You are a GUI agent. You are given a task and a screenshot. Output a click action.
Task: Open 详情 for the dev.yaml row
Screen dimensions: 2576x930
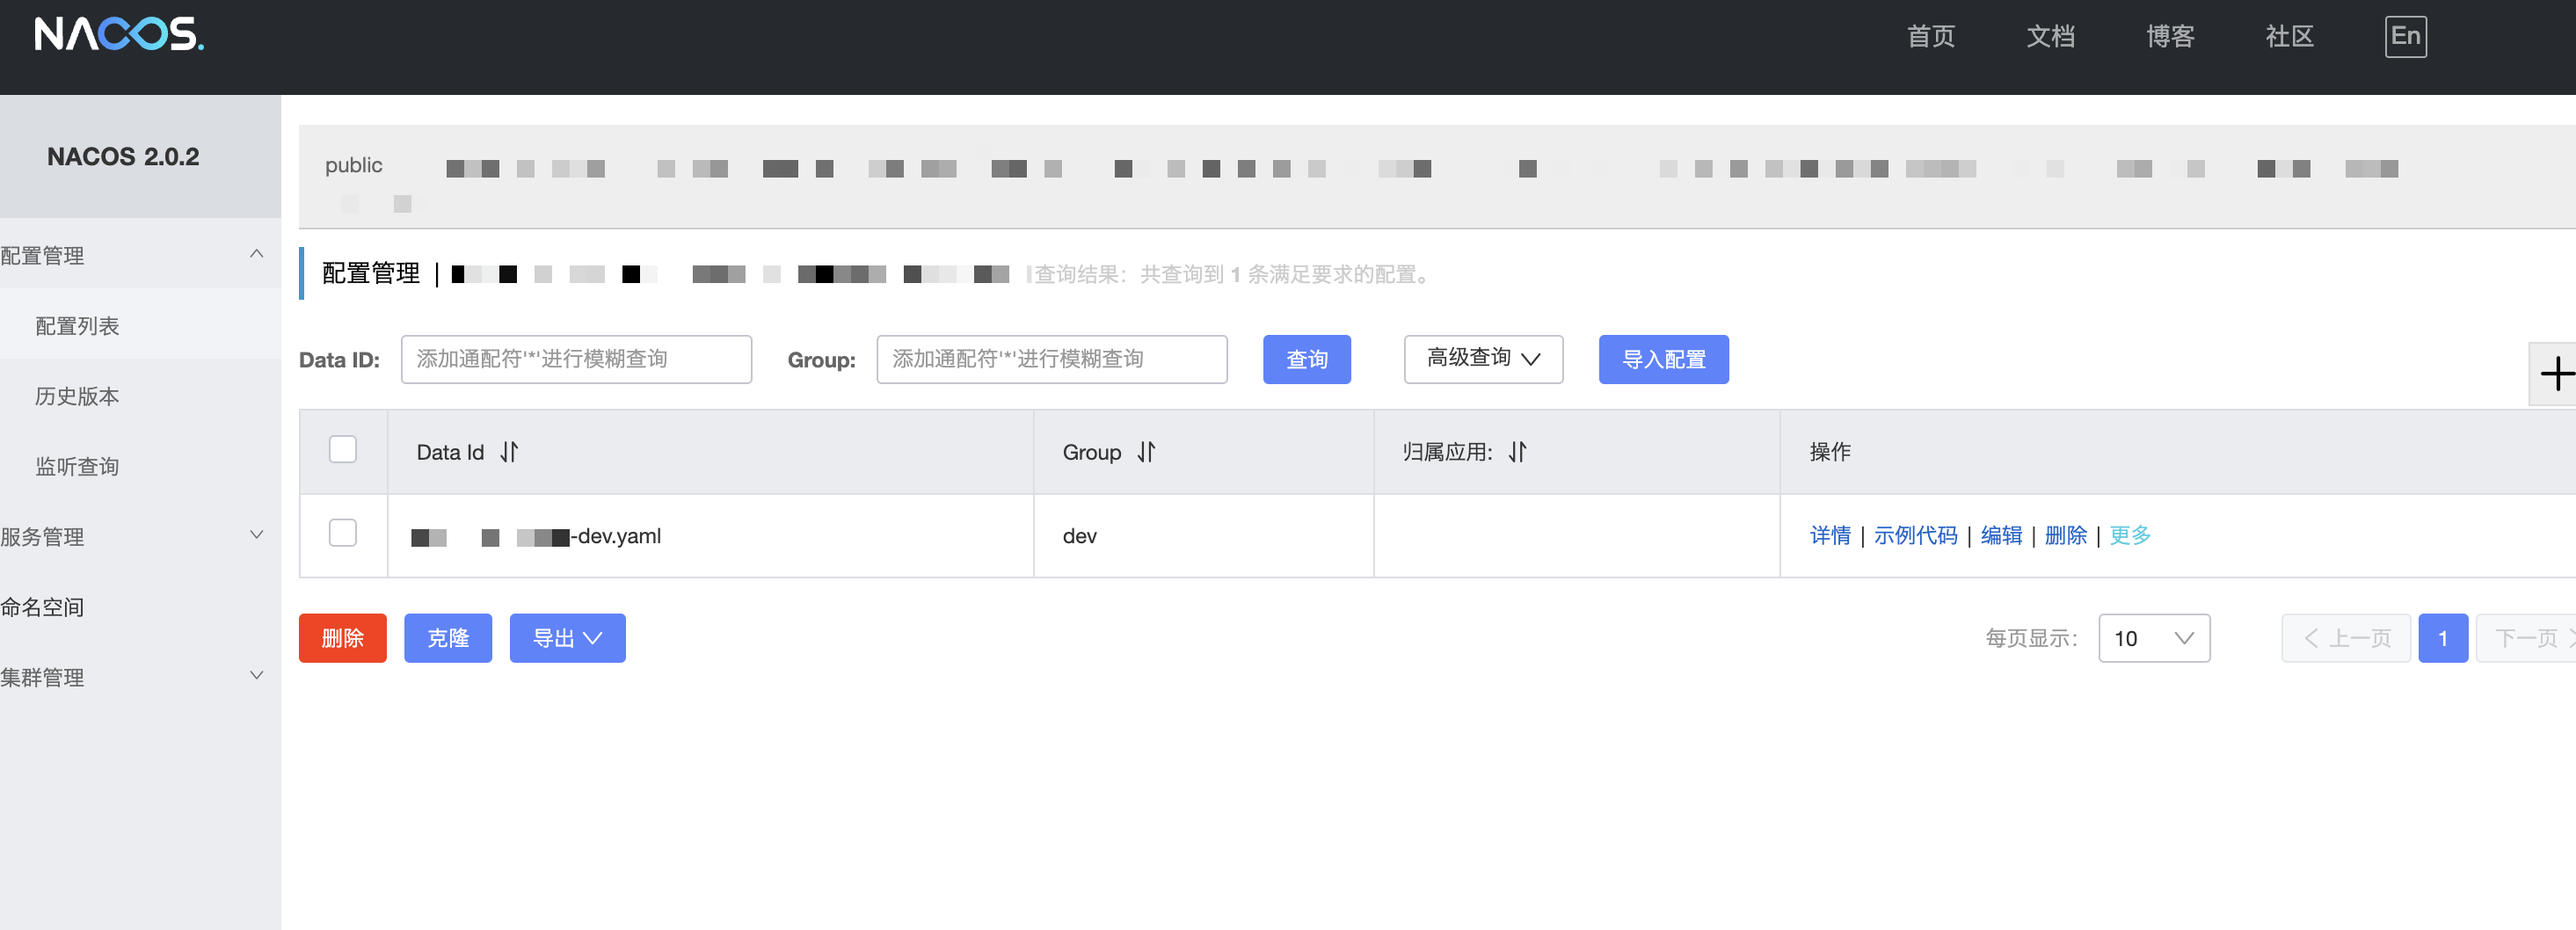coord(1830,536)
